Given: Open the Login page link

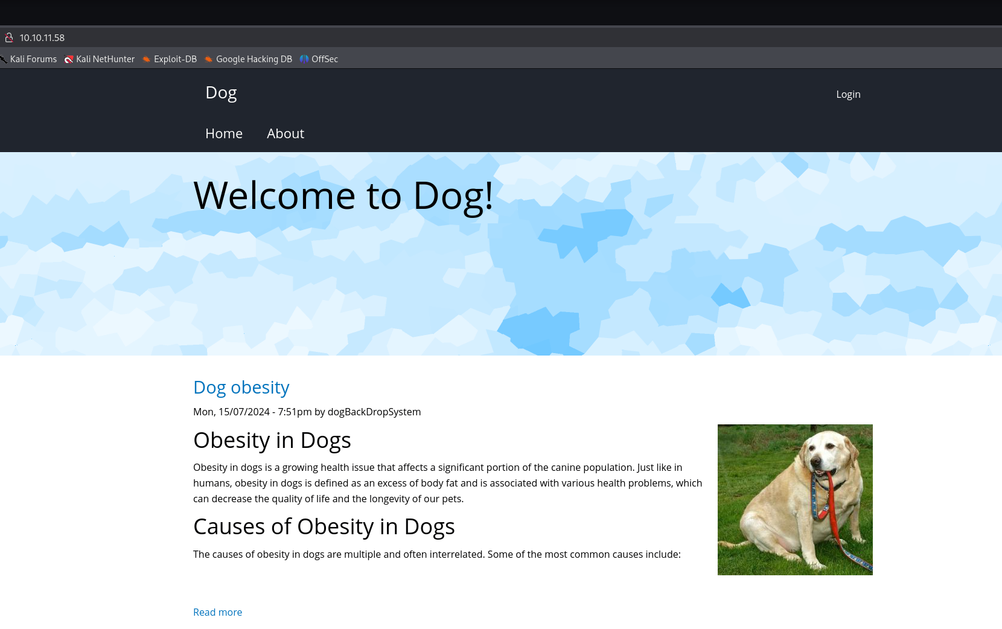Looking at the screenshot, I should pyautogui.click(x=848, y=94).
